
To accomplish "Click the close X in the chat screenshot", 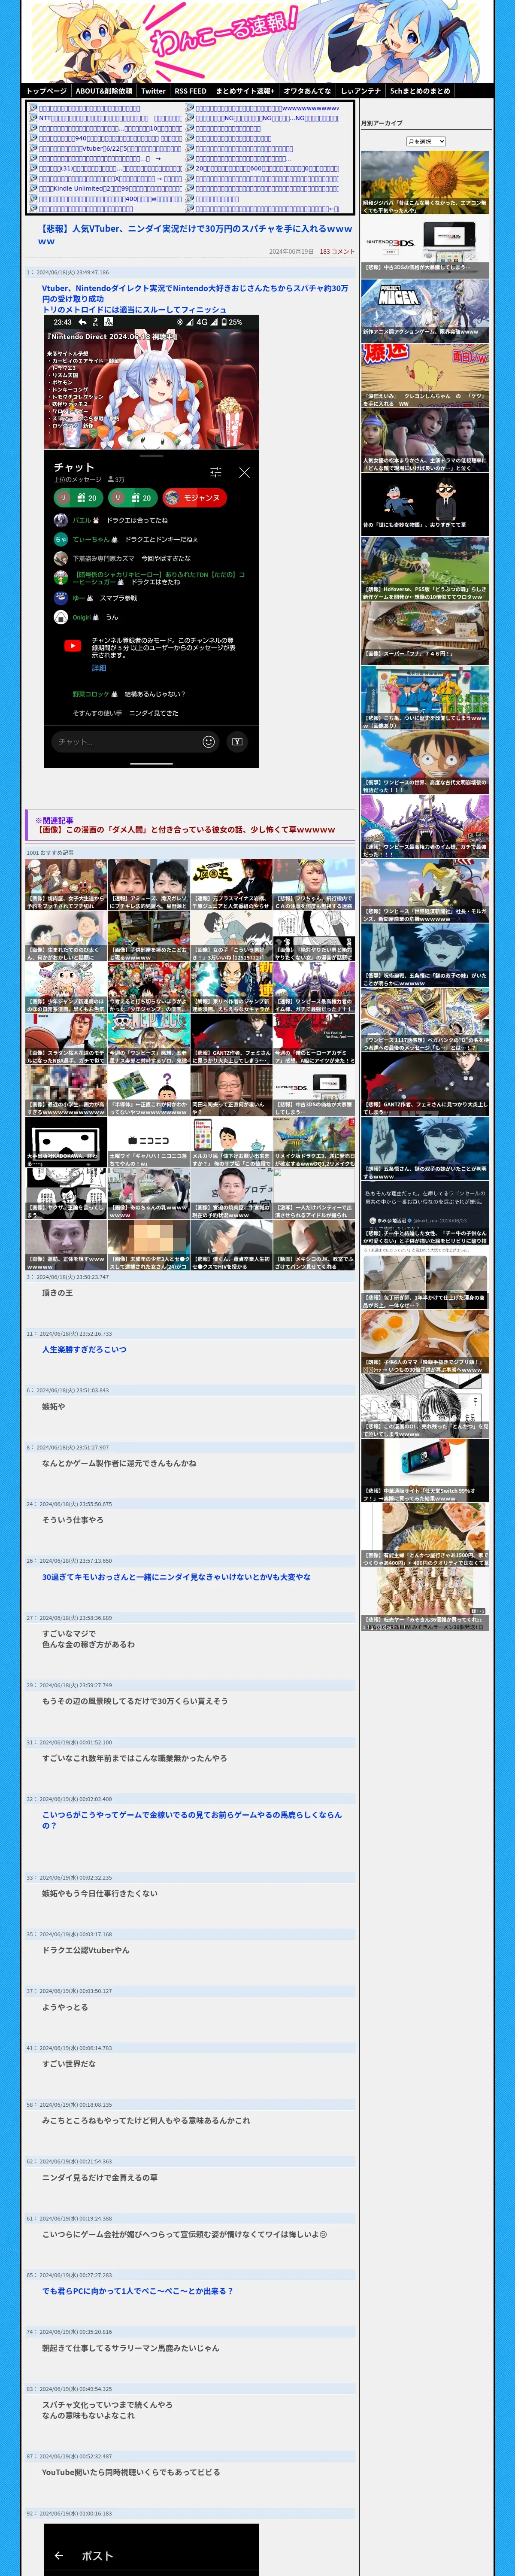I will point(244,472).
